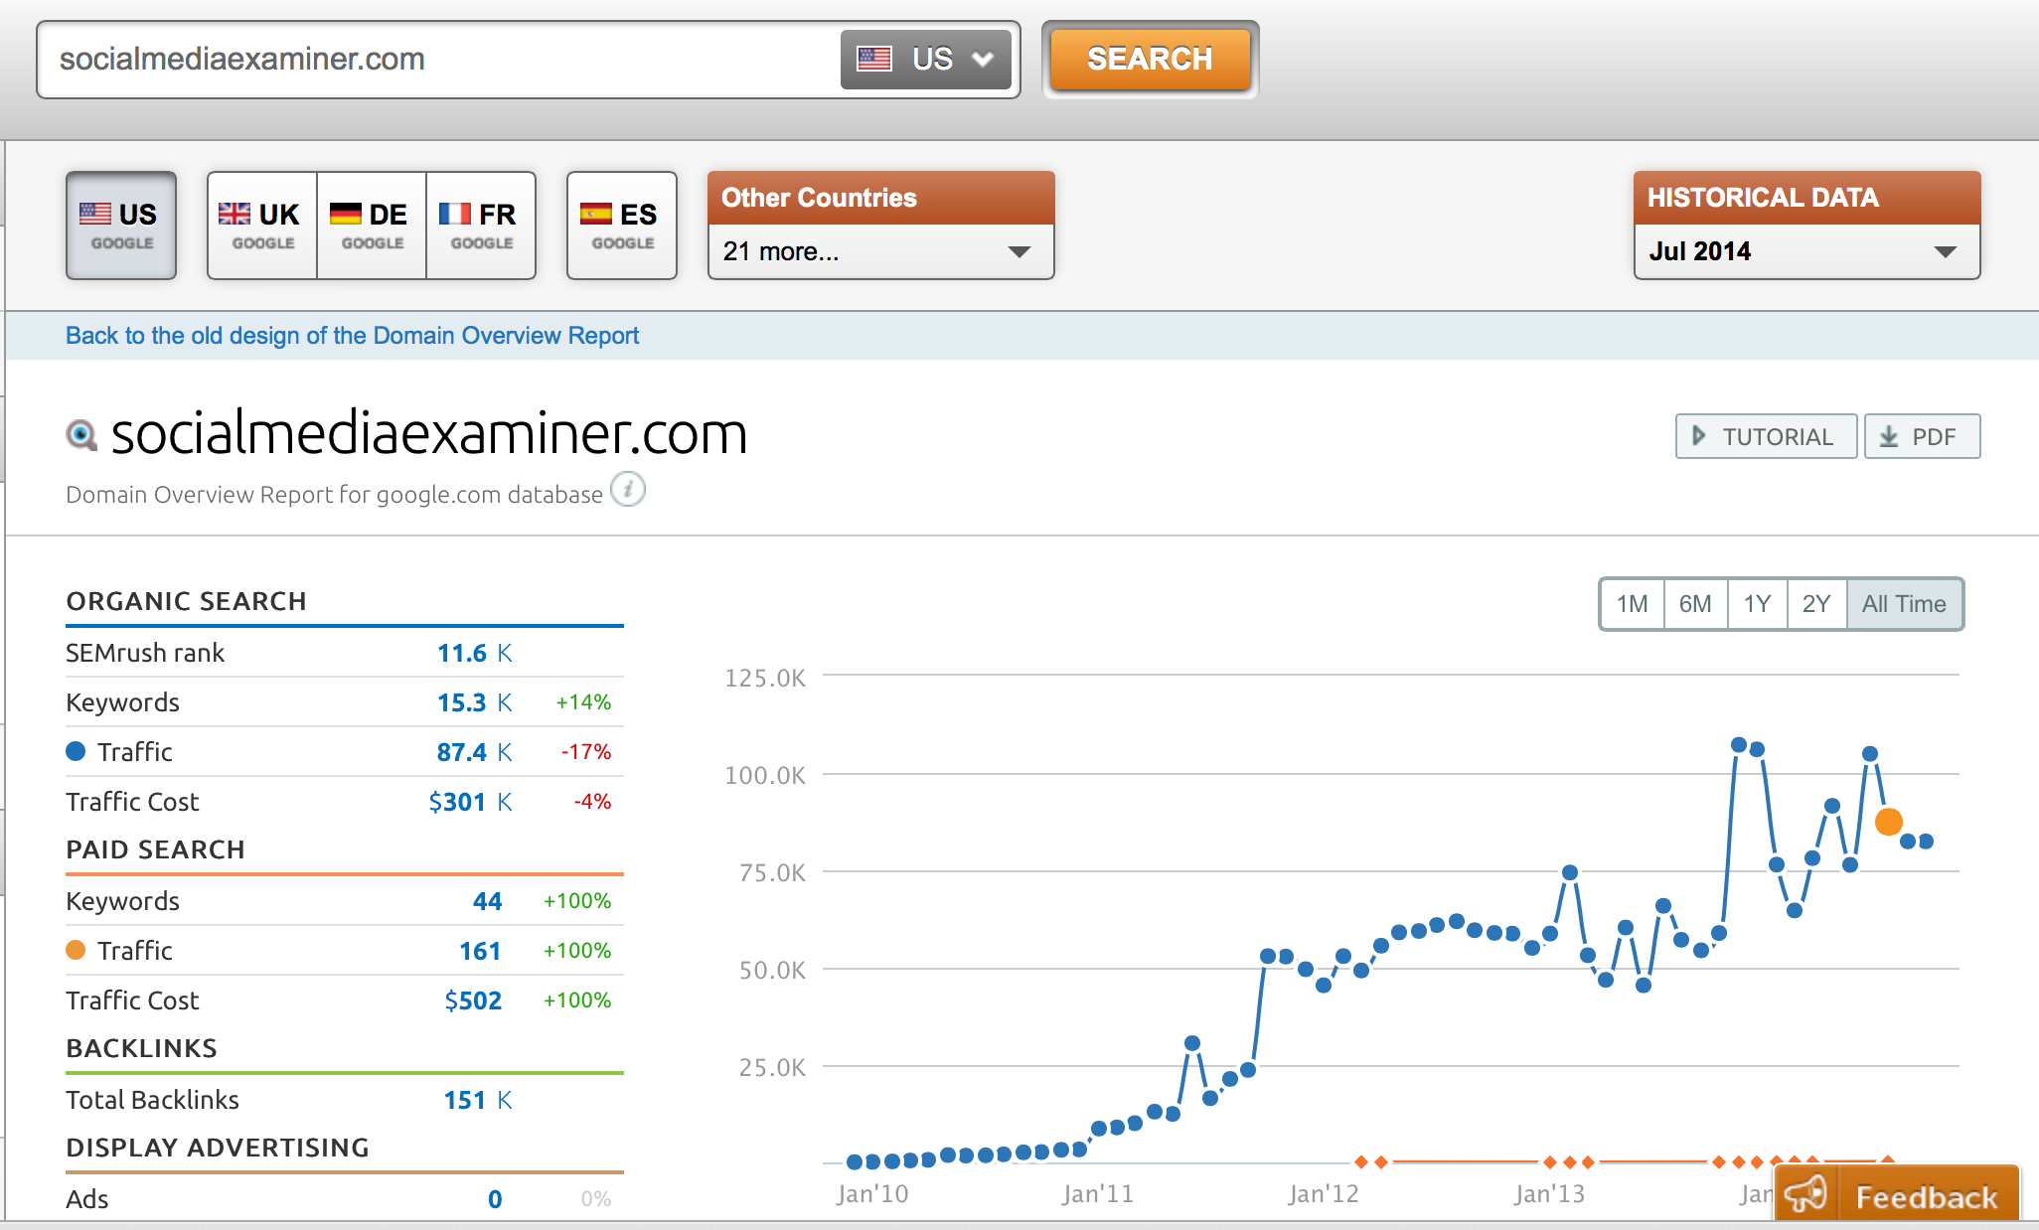Click the blue organic Traffic legend dot

pyautogui.click(x=76, y=751)
